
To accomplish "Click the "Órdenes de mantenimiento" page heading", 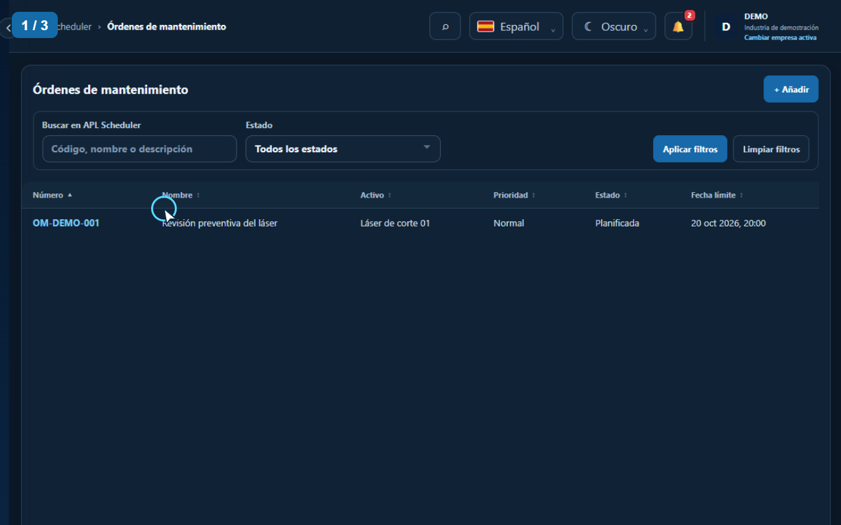I will pyautogui.click(x=110, y=90).
